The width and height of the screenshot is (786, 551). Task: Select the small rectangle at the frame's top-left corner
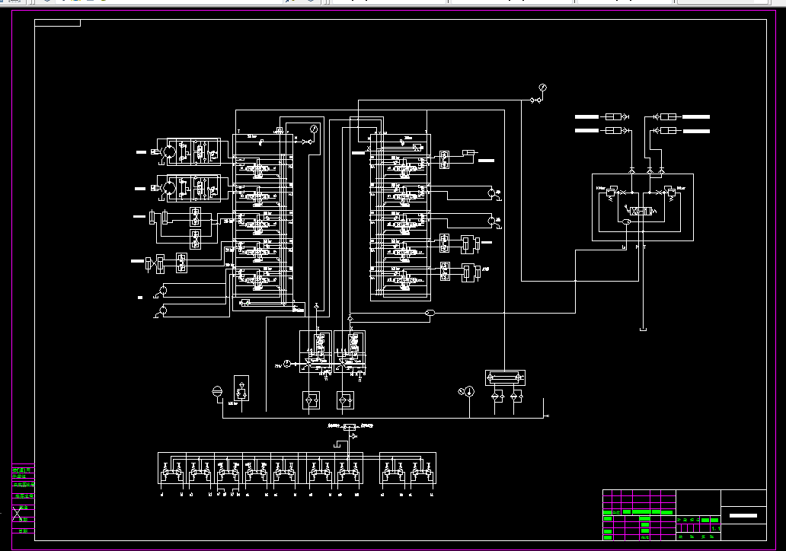[57, 23]
